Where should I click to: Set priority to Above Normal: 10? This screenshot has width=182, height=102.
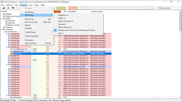point(66,21)
